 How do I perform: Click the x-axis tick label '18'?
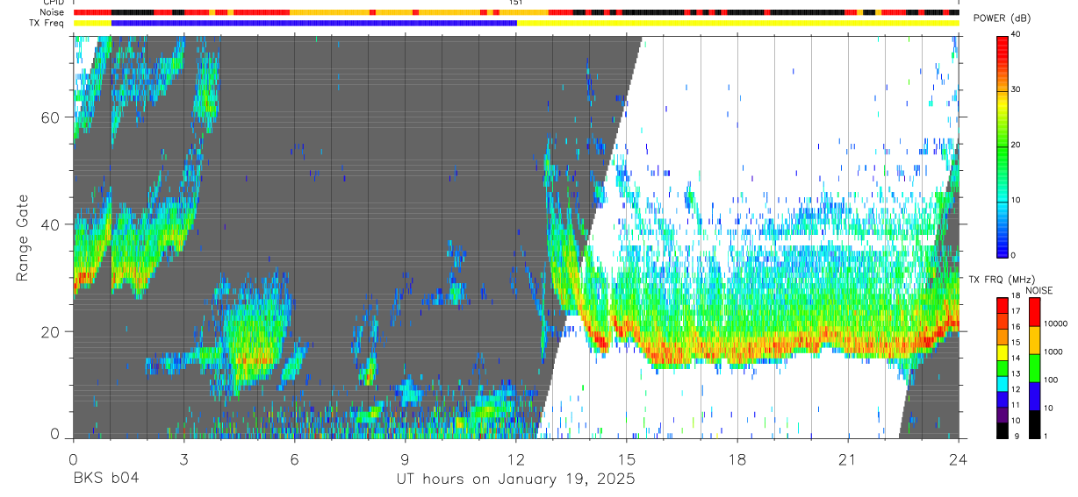point(737,458)
